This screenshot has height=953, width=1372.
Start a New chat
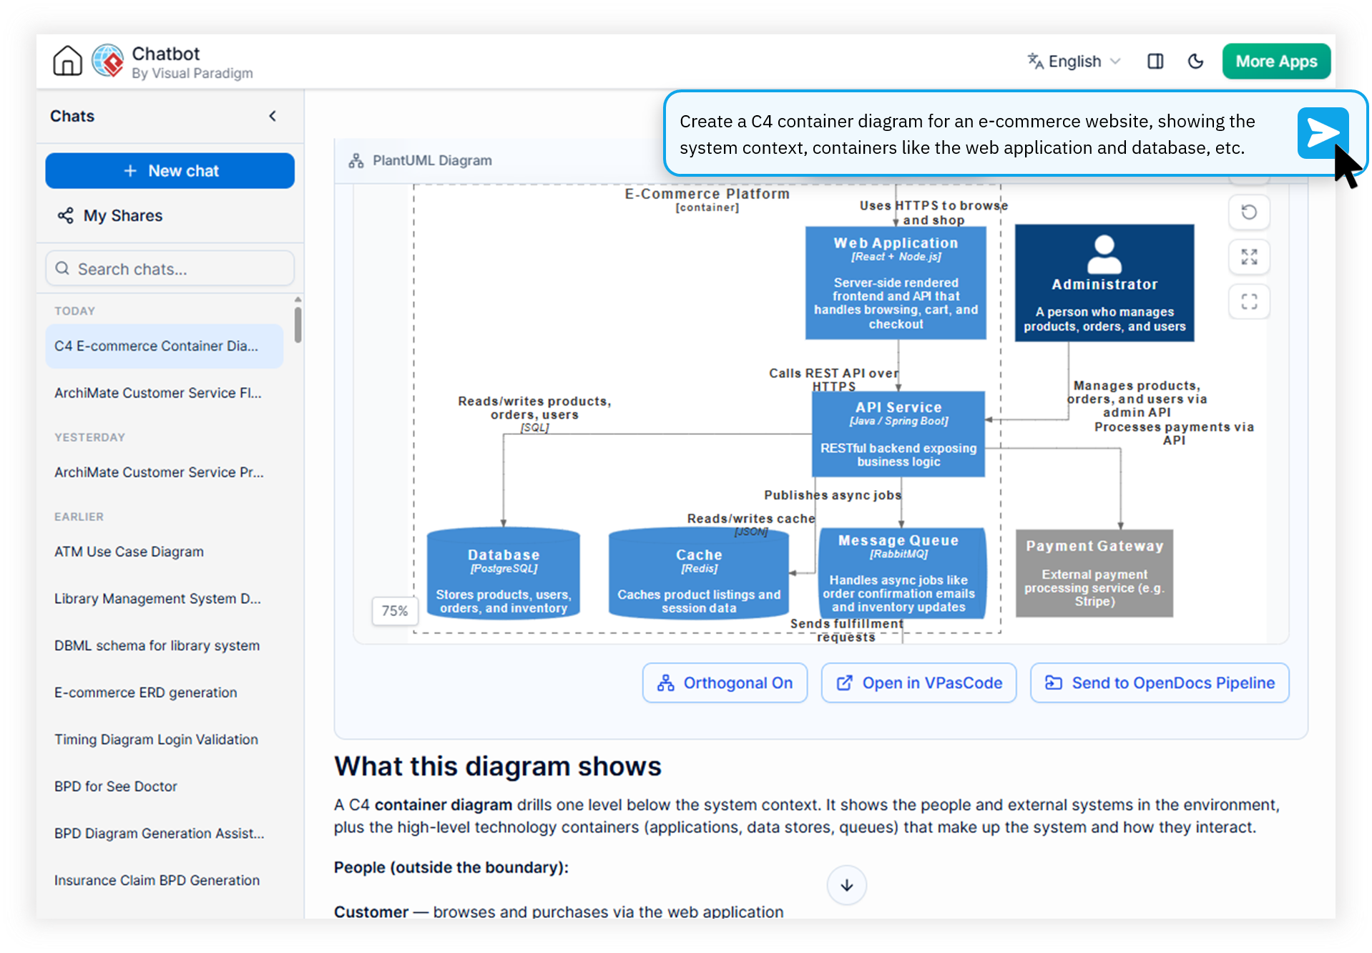click(x=170, y=171)
